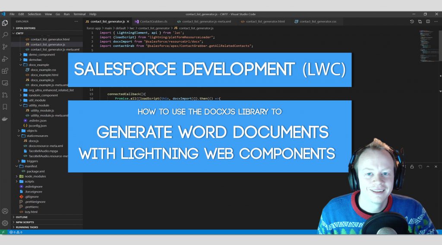
Task: Open the Remote Explorer view icon
Action: tap(5, 83)
